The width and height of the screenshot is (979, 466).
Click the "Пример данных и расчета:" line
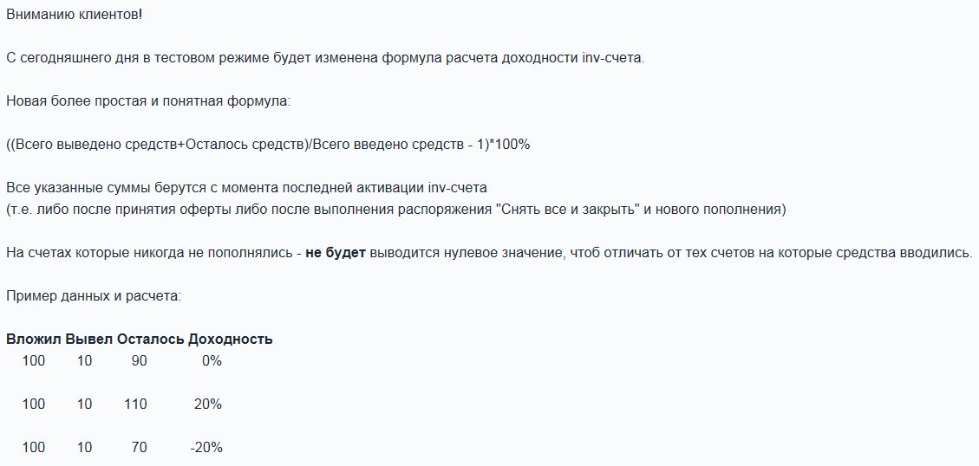pos(93,295)
